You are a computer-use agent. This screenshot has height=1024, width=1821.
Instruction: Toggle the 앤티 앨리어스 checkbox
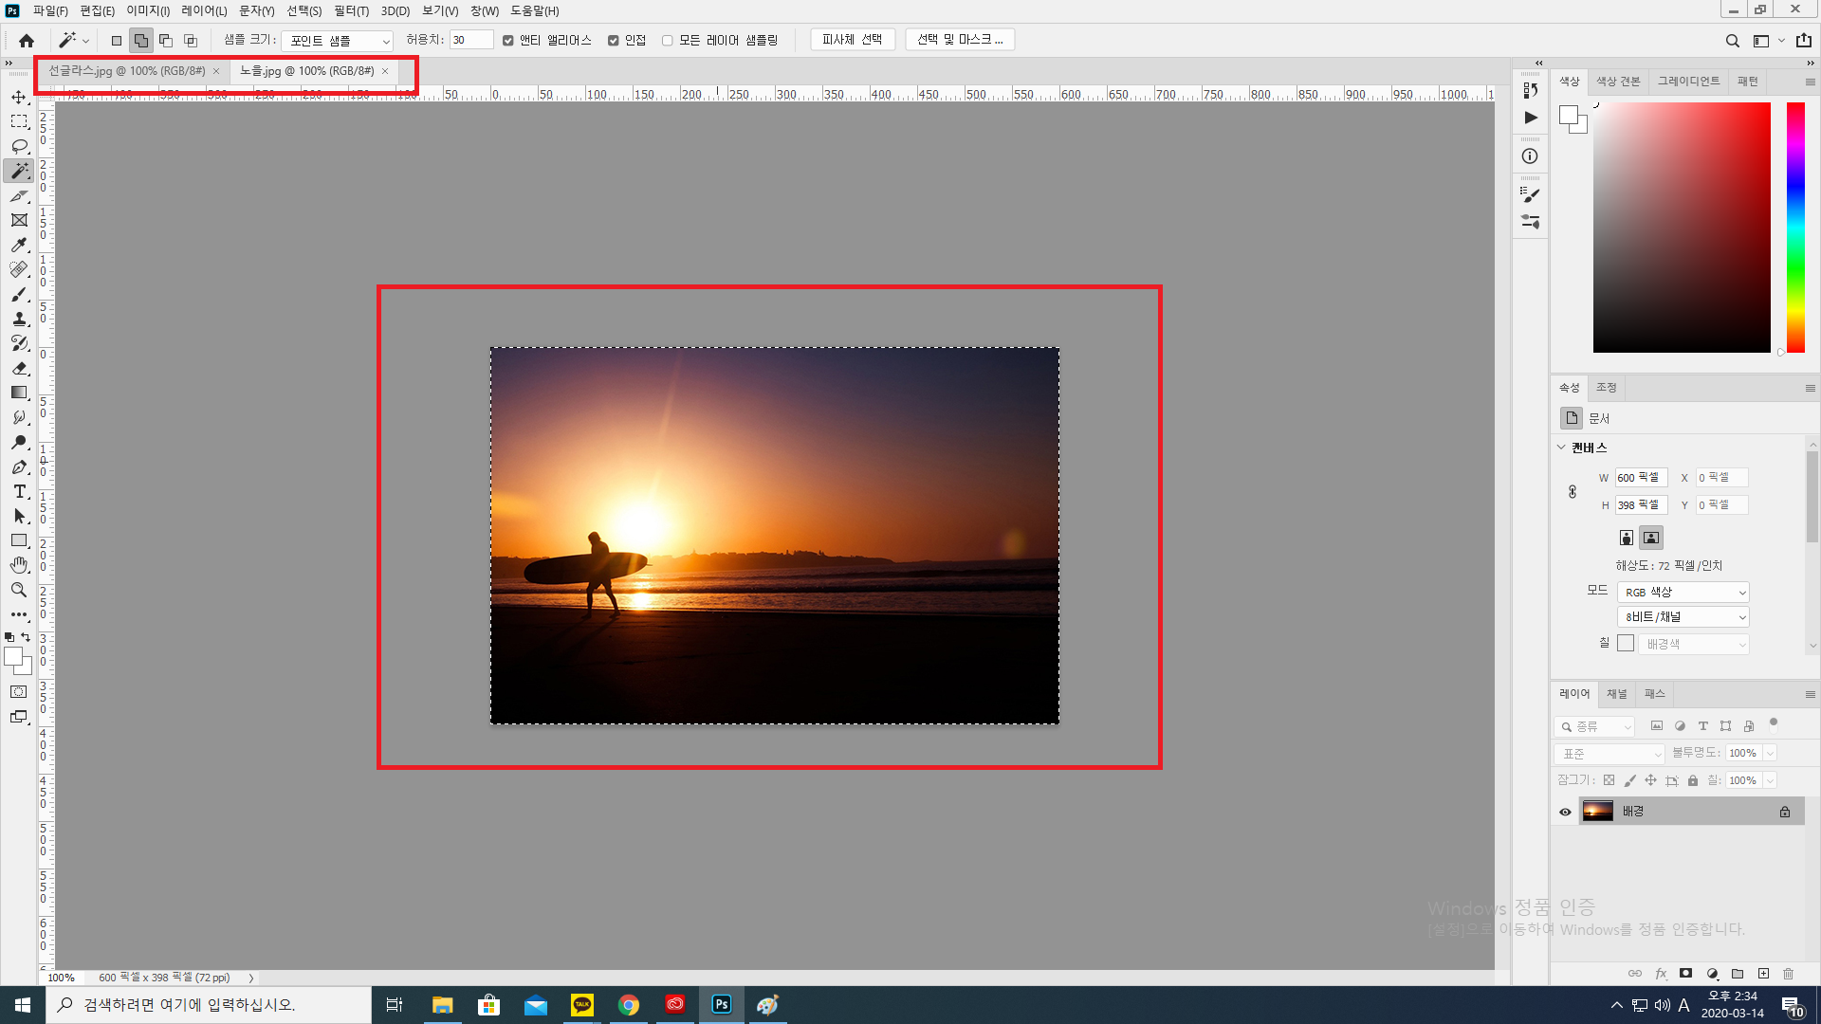coord(508,41)
